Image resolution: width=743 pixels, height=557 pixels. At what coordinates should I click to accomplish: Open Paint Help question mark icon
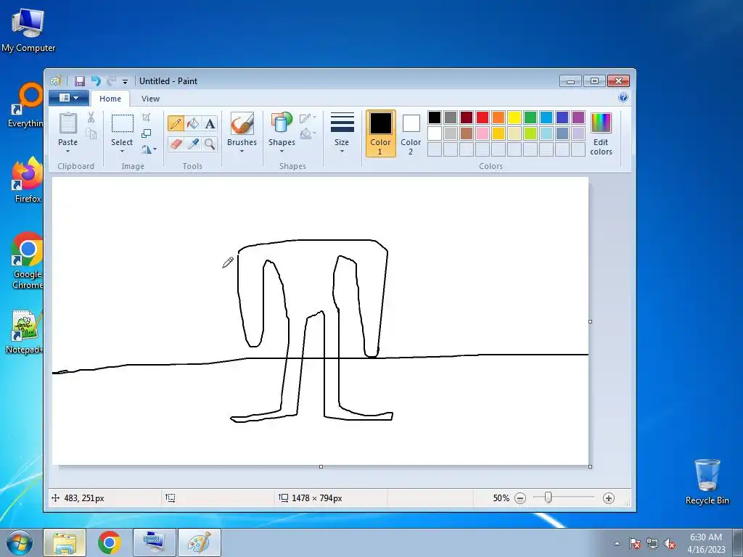[x=623, y=98]
